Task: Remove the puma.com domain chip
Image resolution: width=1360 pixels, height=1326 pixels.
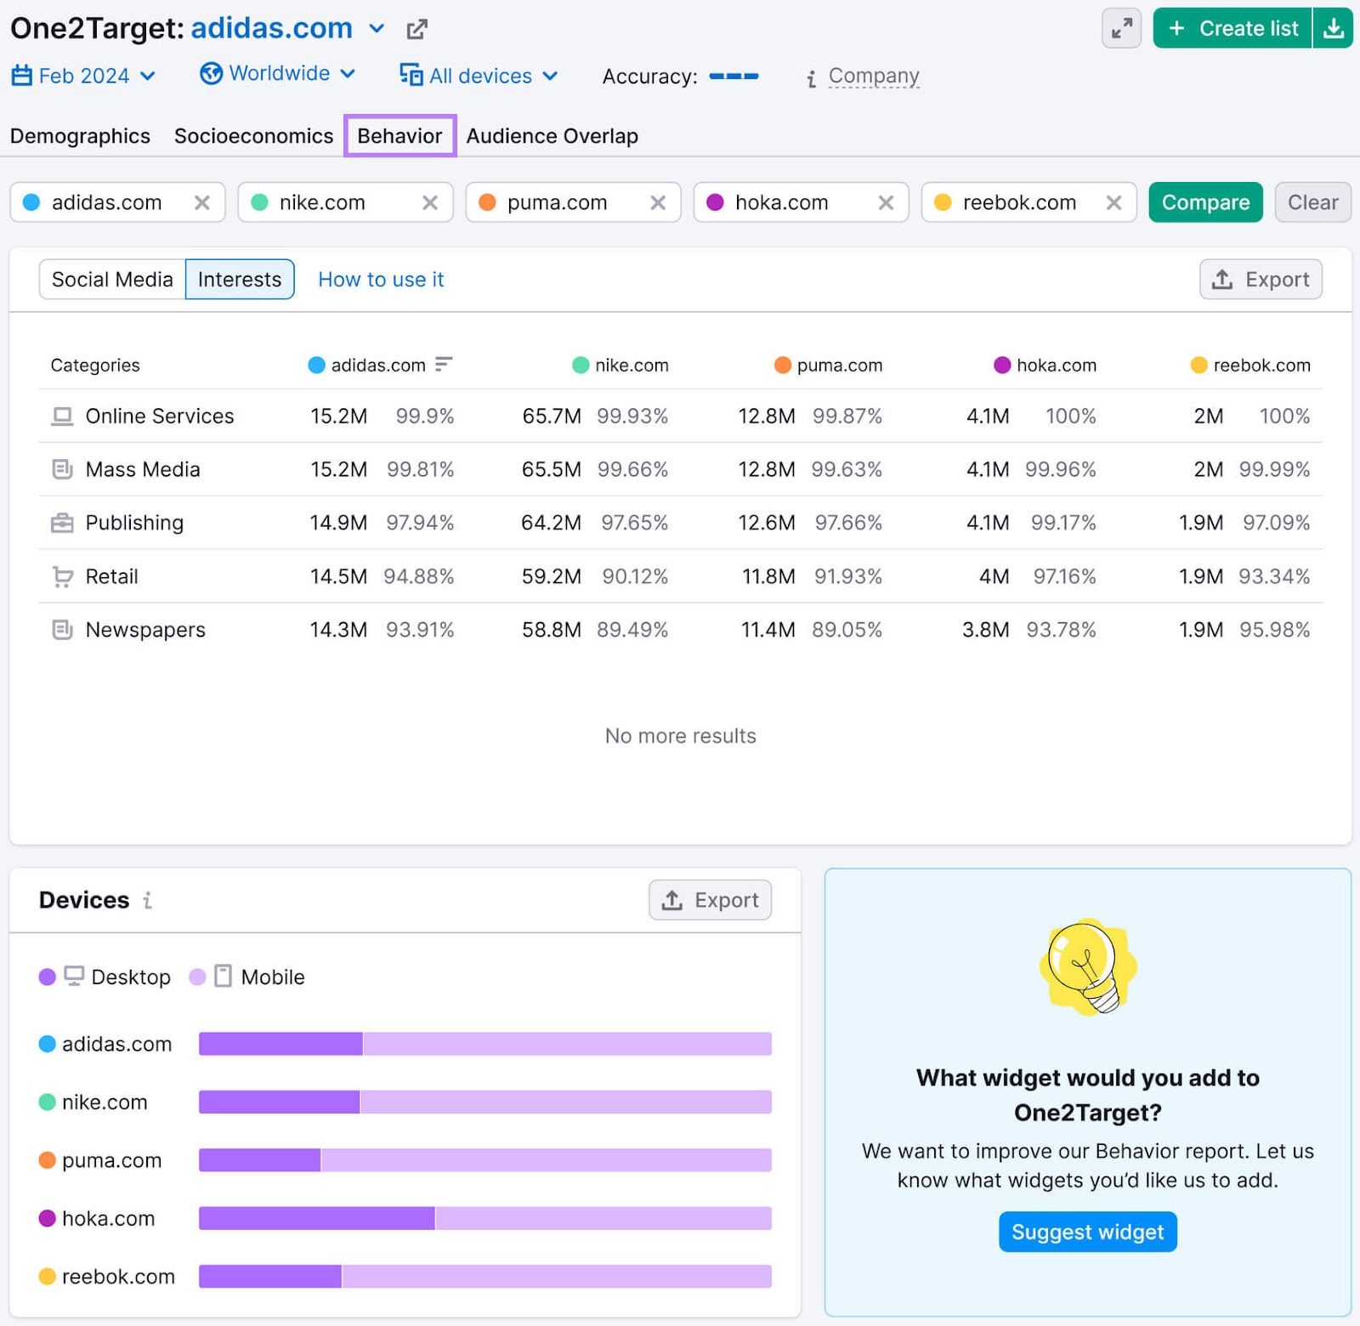Action: pos(657,202)
